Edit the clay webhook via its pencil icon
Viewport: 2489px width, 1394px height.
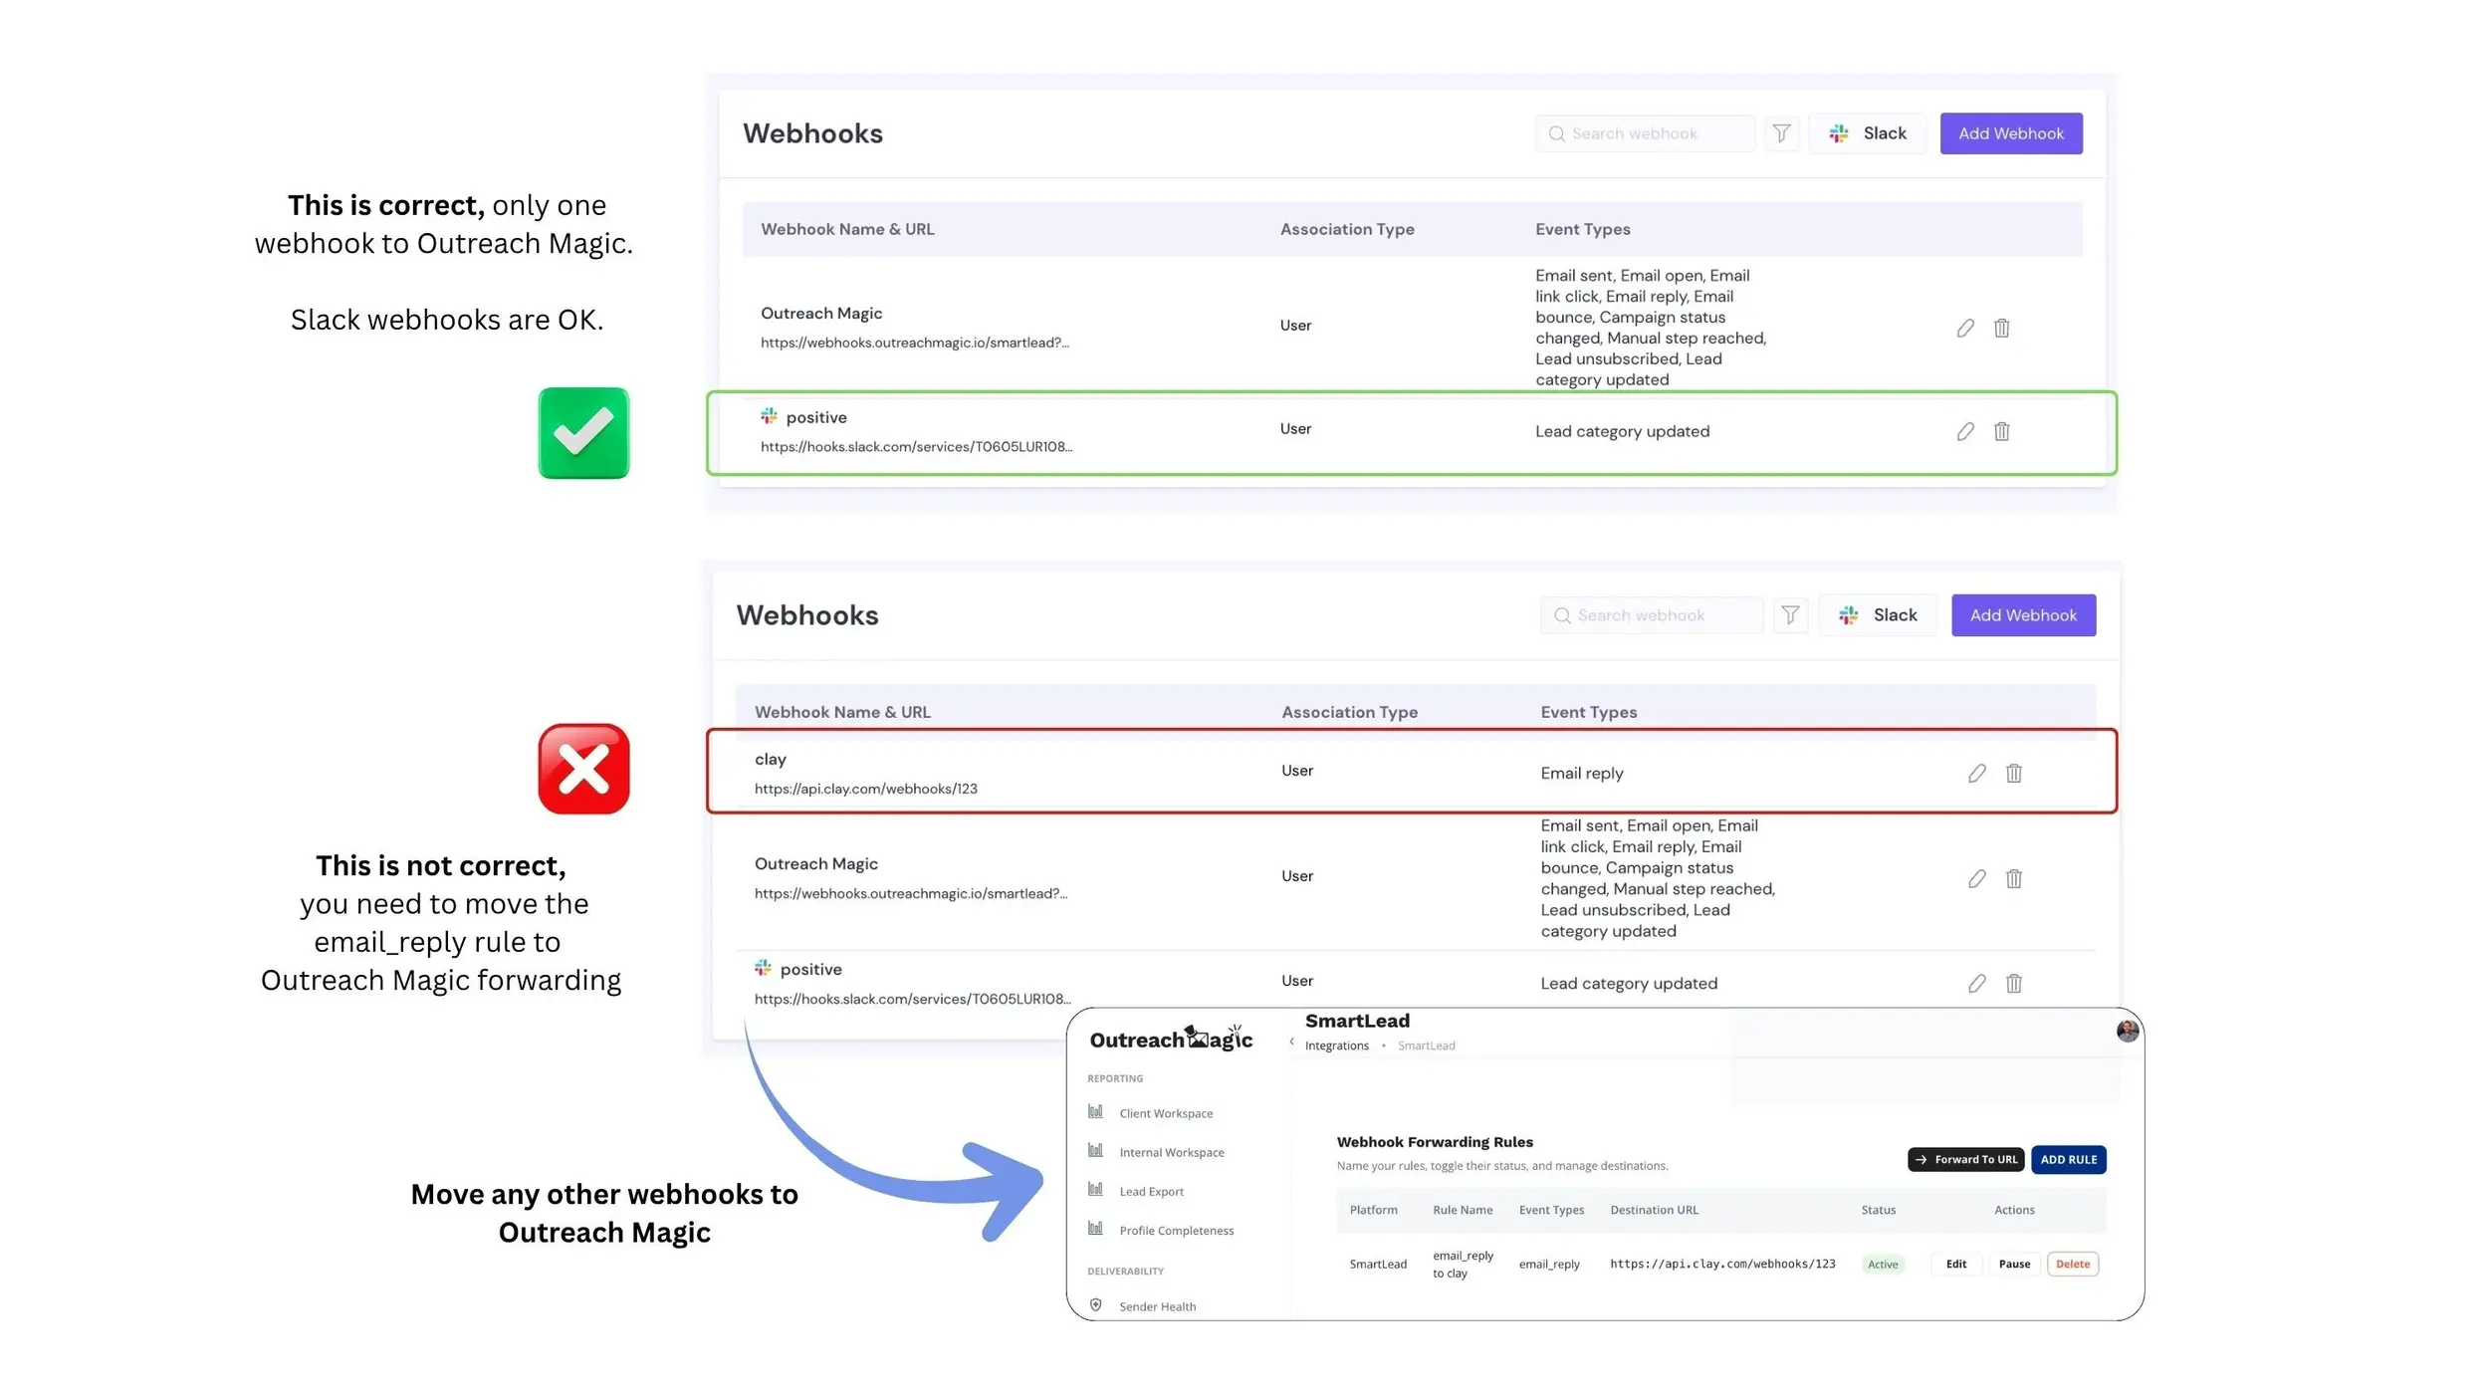coord(1977,773)
